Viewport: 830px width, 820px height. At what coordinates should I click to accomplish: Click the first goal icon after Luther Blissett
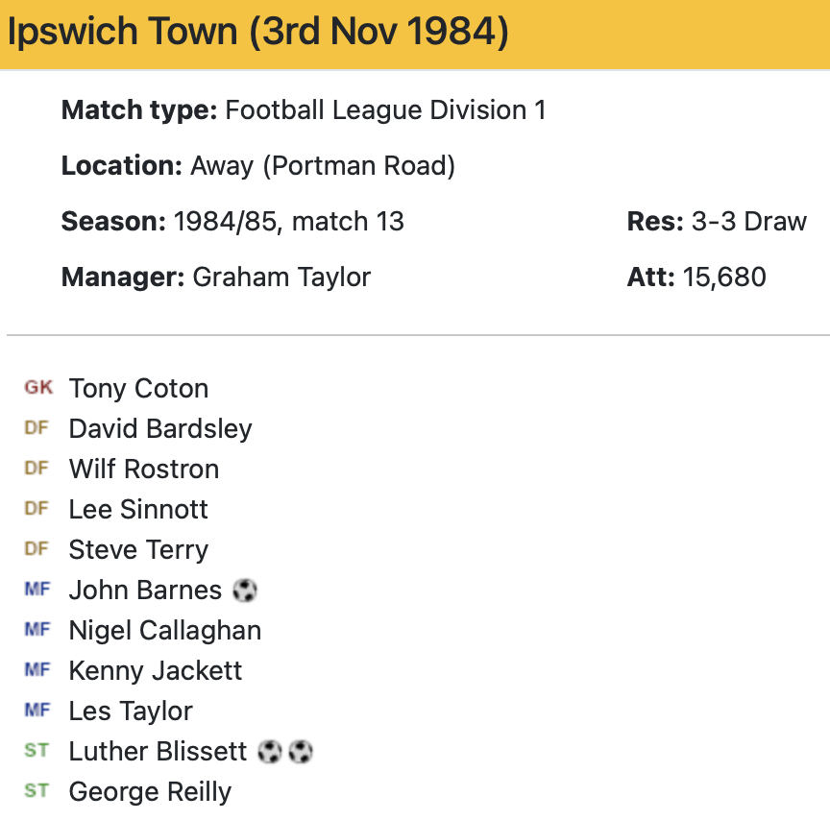[x=270, y=751]
